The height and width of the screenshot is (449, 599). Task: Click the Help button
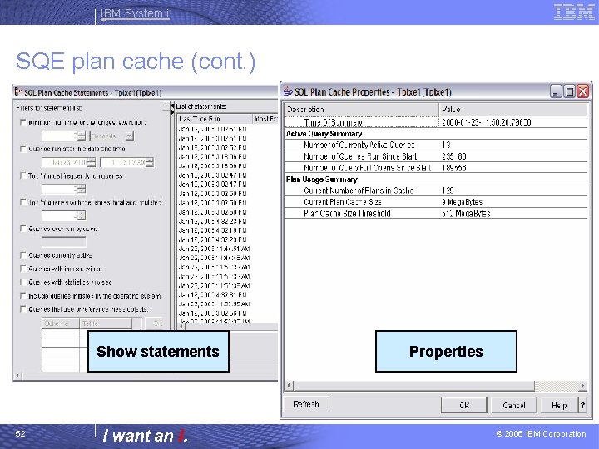coord(559,405)
